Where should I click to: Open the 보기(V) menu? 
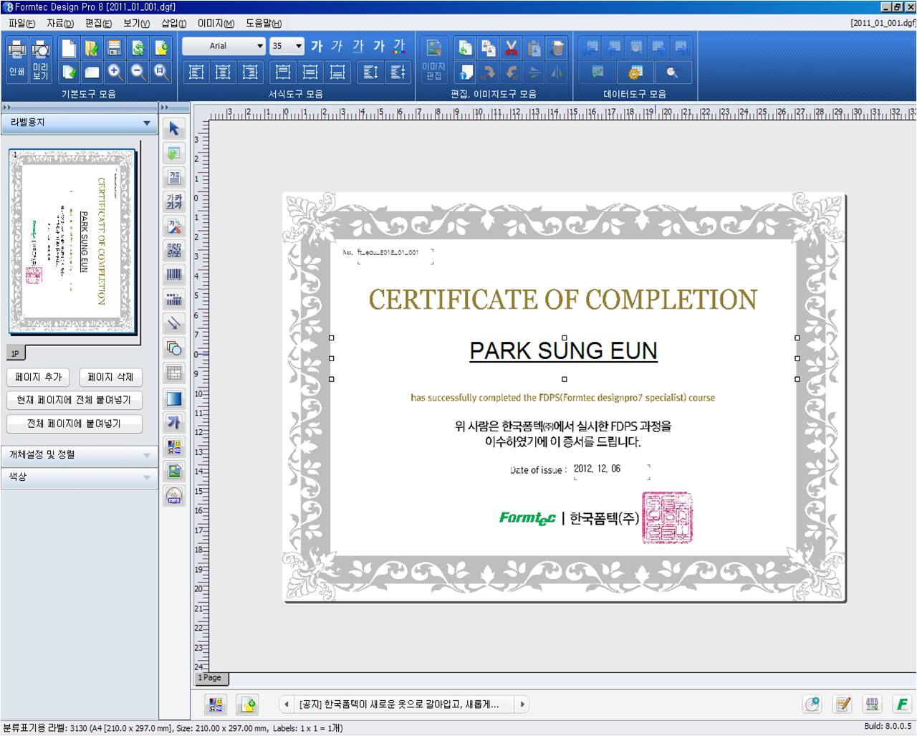[x=136, y=23]
